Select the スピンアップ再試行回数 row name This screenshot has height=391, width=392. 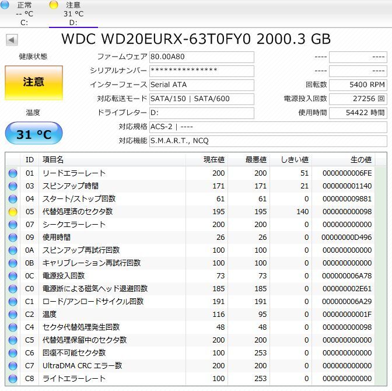click(x=81, y=250)
